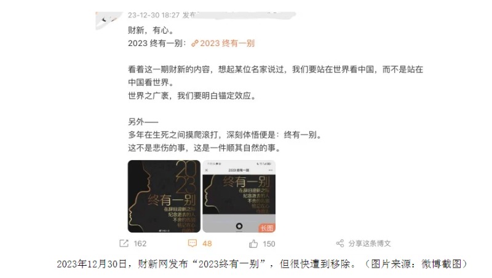Viewport: 492px width, 278px height.
Task: Like the post with the thumbs-up icon
Action: click(253, 244)
